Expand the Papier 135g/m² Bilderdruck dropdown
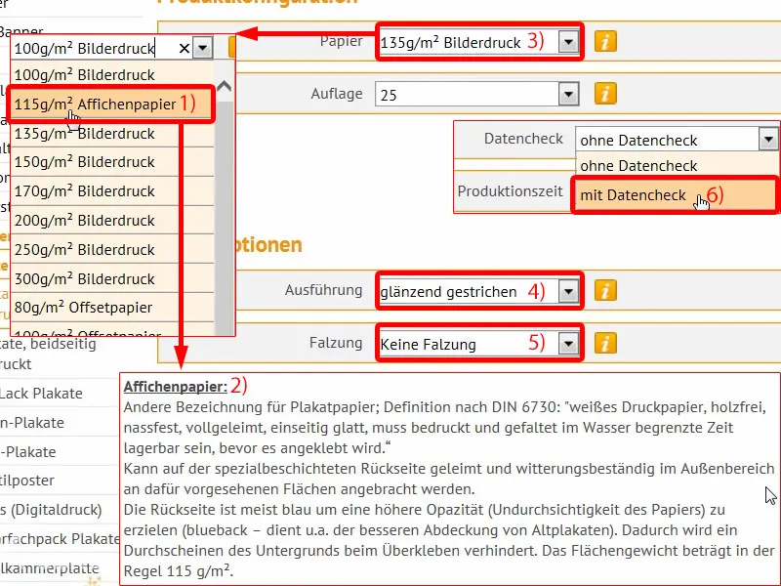781x586 pixels. click(x=568, y=42)
